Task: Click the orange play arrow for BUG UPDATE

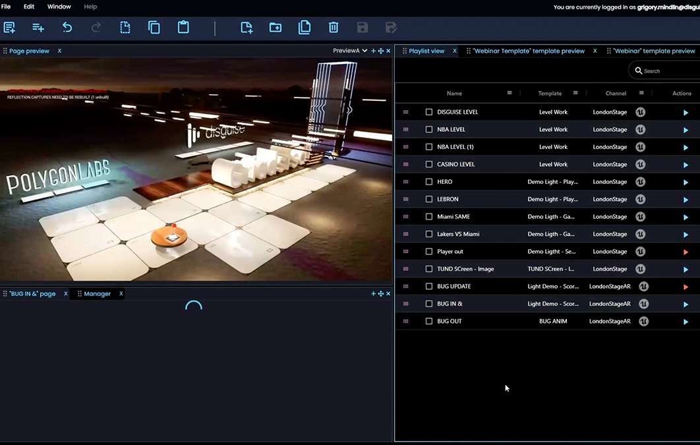Action: (x=685, y=287)
